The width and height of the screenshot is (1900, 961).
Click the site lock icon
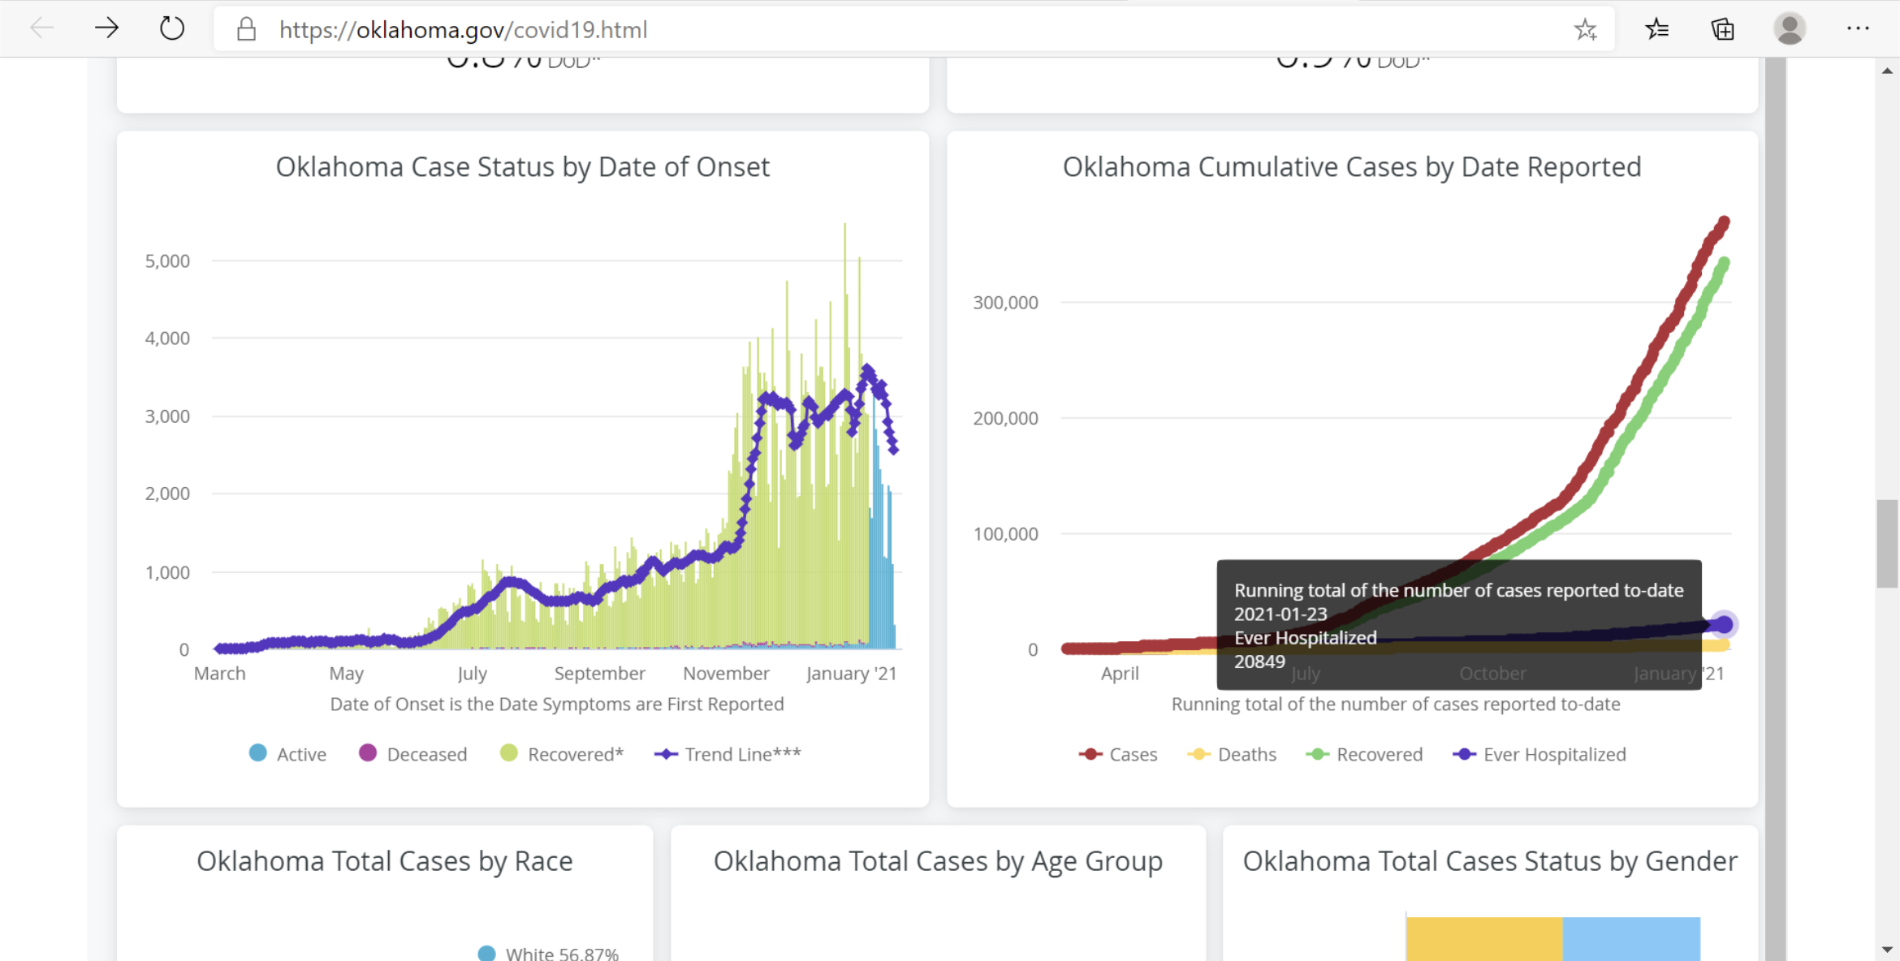pyautogui.click(x=246, y=30)
